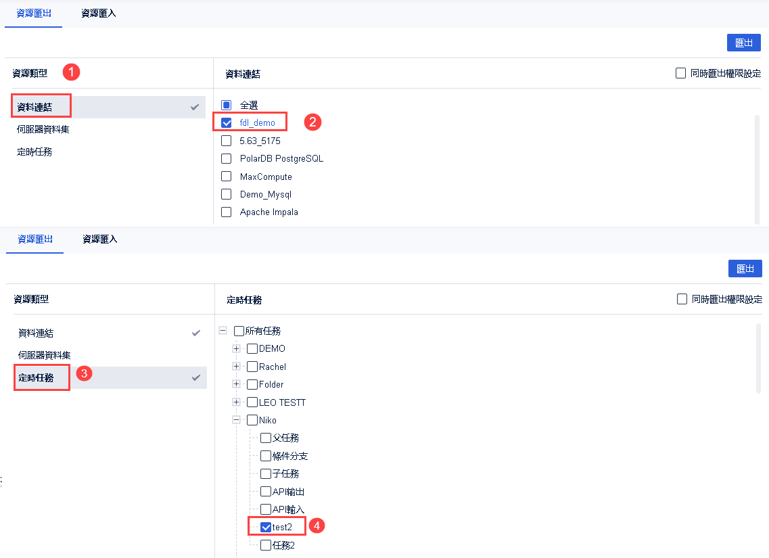Uncheck the fdl_demo data connection checkbox

[x=227, y=123]
